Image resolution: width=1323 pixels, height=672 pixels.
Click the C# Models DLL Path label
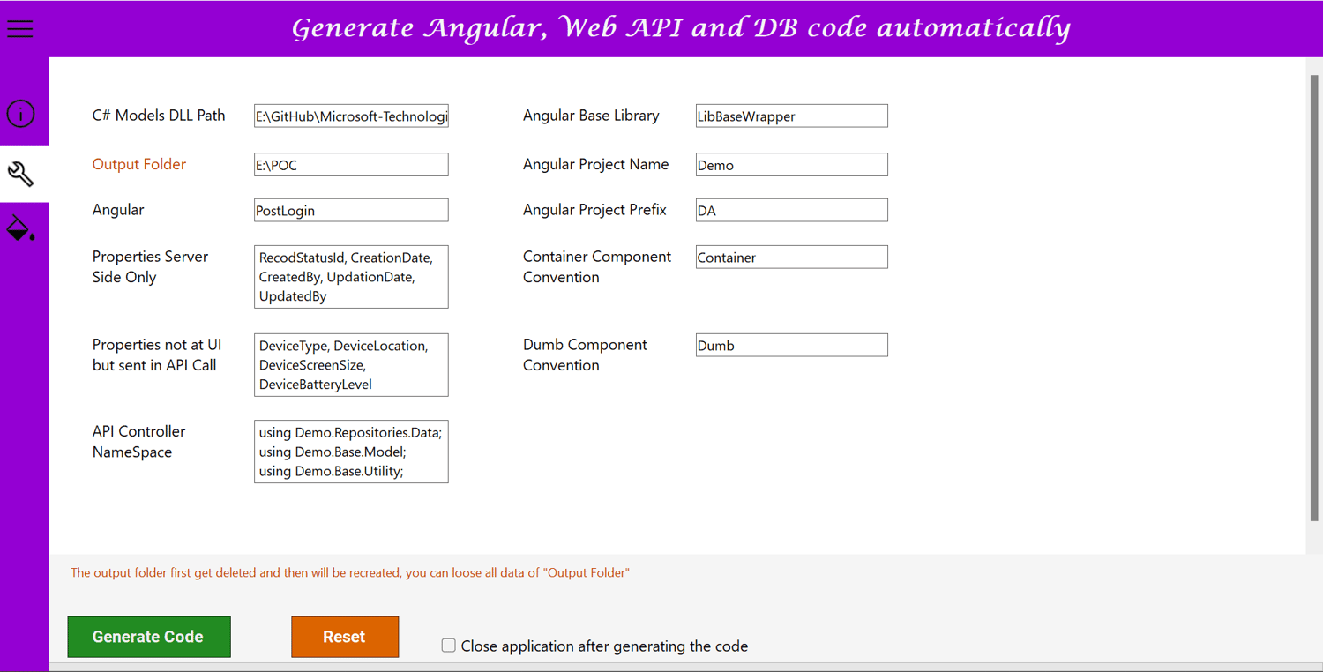(159, 116)
